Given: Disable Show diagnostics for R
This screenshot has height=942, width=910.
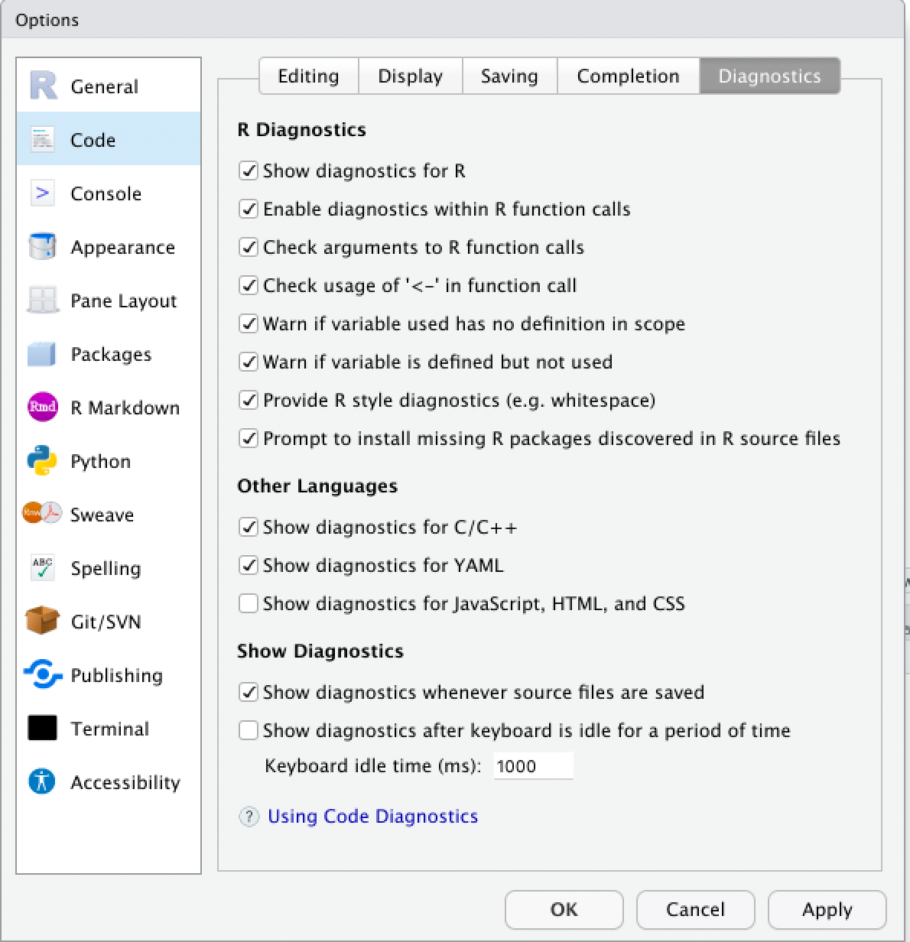Looking at the screenshot, I should click(249, 171).
